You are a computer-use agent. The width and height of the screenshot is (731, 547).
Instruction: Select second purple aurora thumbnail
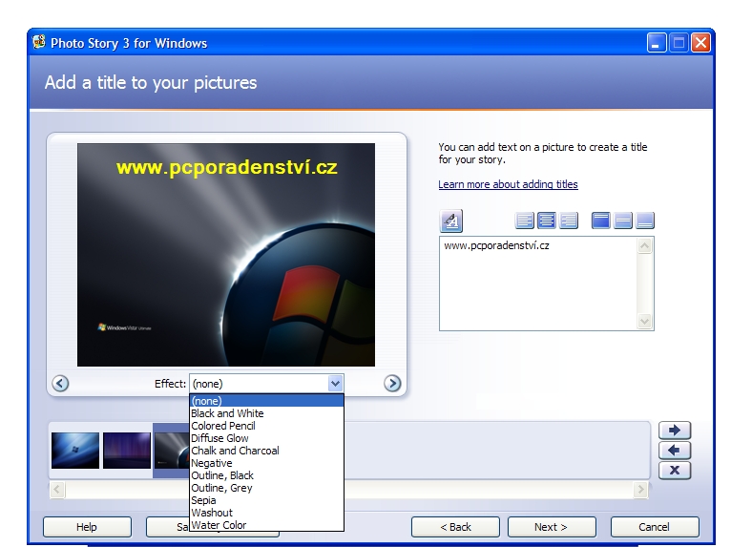(127, 451)
